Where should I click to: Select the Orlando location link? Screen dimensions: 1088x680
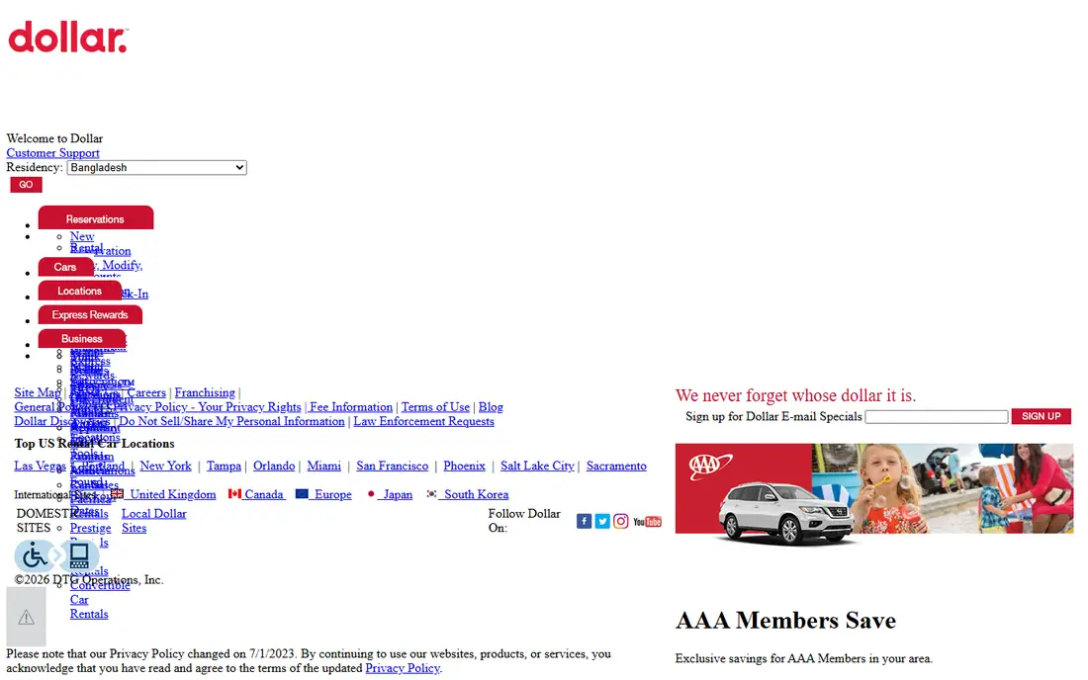(273, 466)
